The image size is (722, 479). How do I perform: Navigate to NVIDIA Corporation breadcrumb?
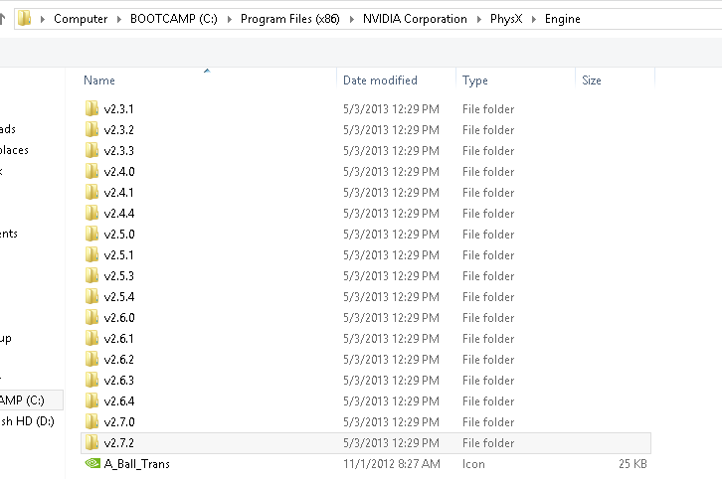click(x=415, y=19)
